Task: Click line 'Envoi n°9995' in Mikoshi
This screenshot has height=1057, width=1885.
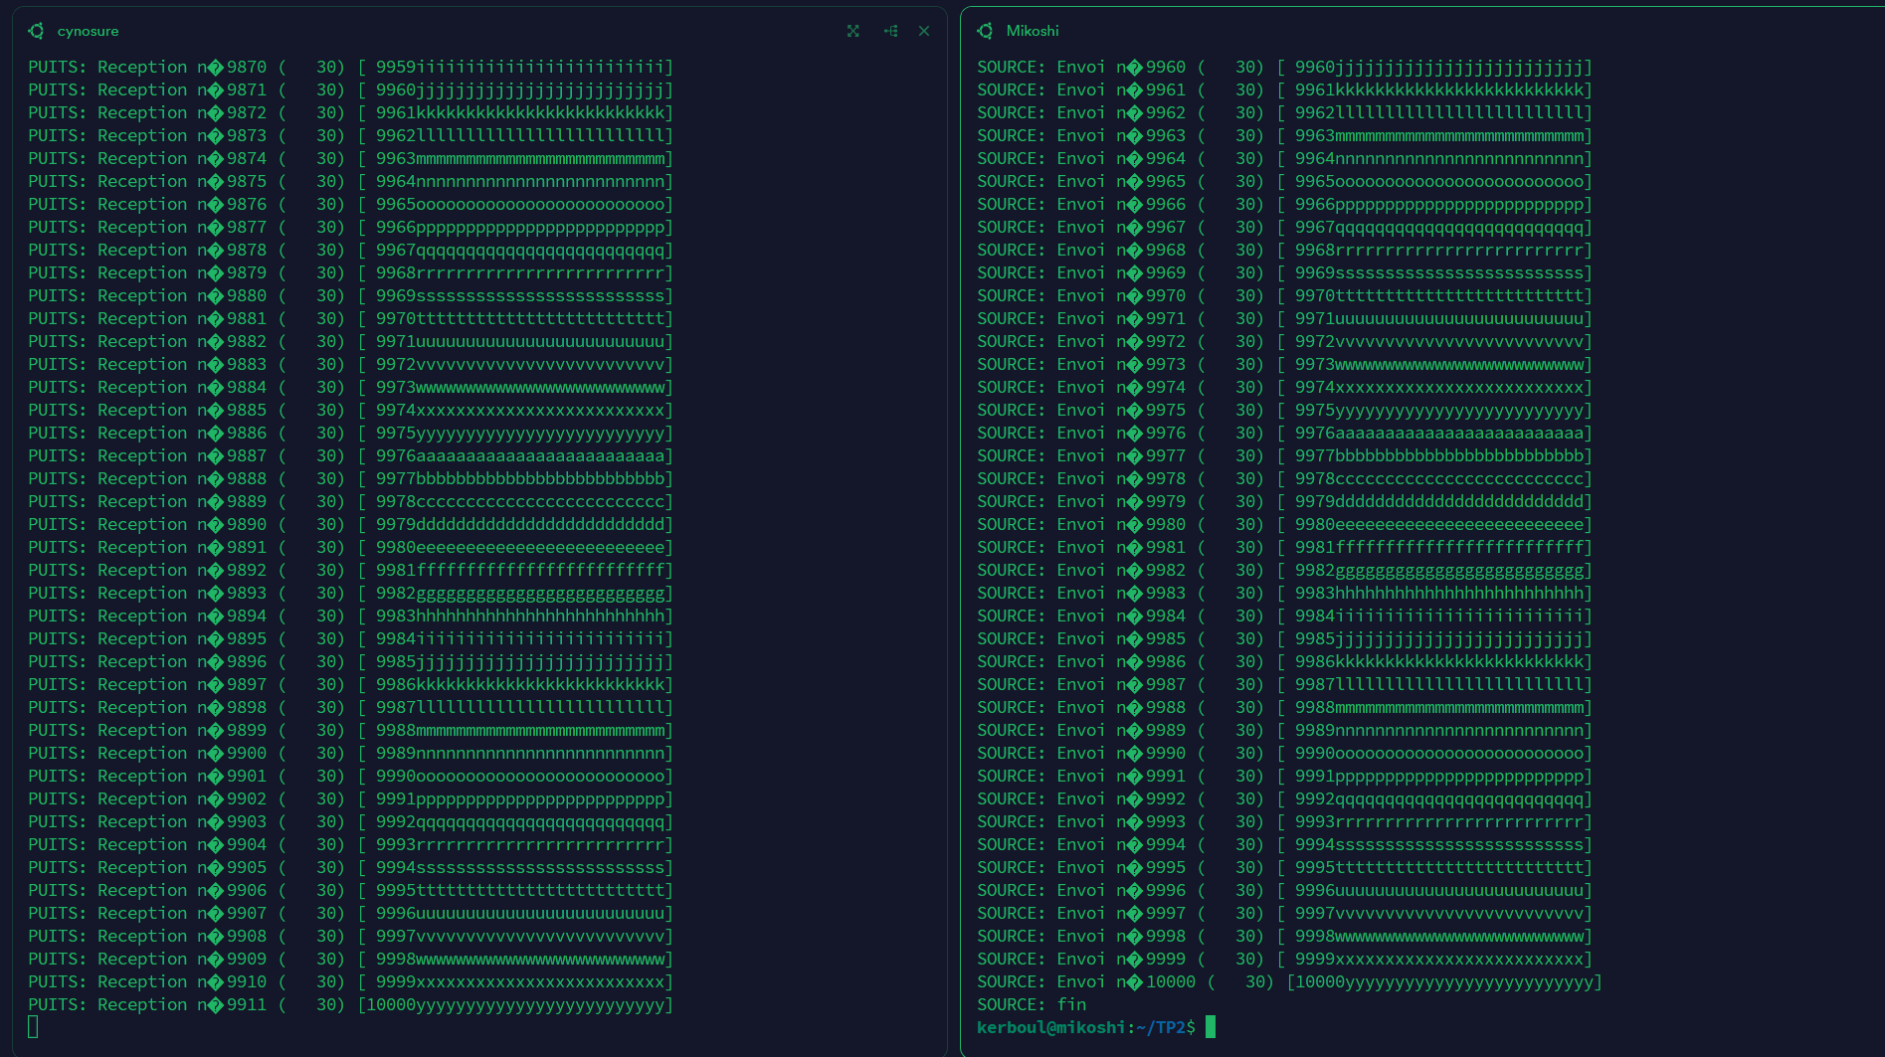Action: click(1285, 867)
